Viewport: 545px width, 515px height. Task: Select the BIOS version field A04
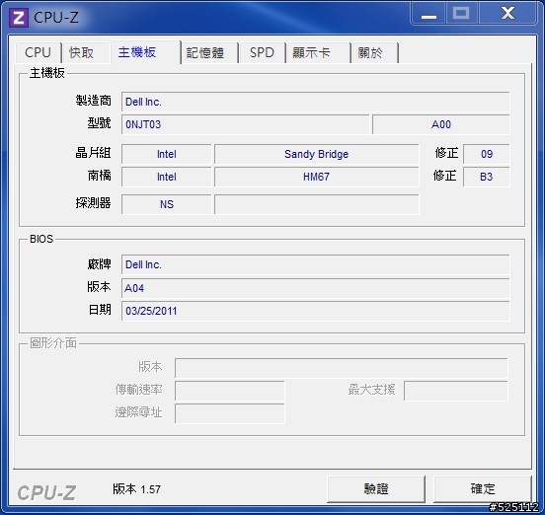point(316,288)
